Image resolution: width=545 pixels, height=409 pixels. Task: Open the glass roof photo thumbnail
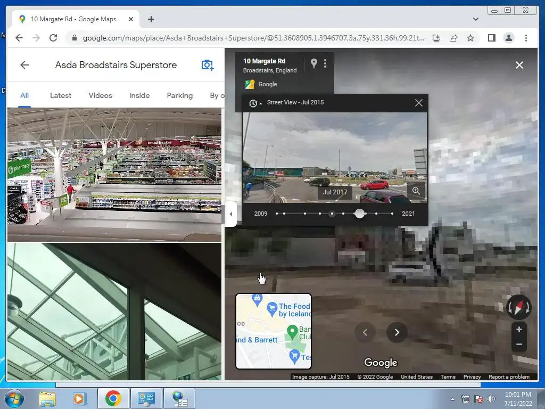(114, 312)
